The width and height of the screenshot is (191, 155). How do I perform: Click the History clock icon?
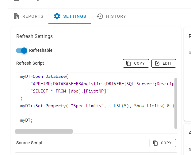[x=100, y=16]
